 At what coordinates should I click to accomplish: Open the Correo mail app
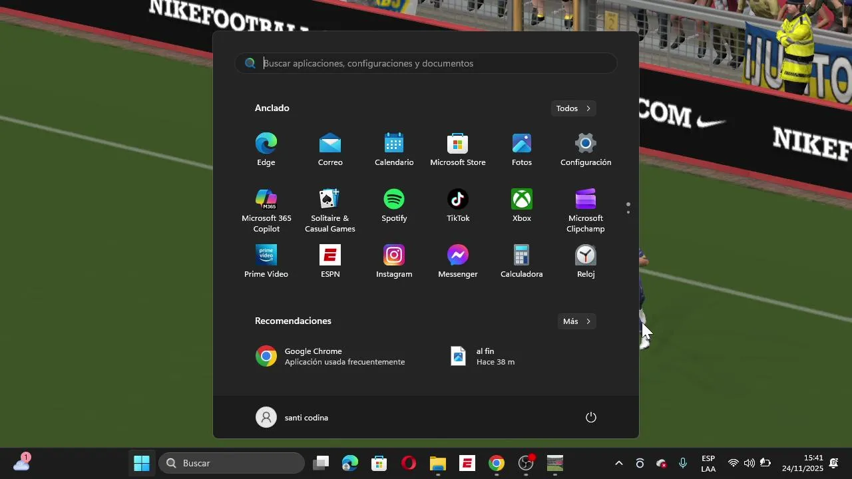[x=330, y=150]
